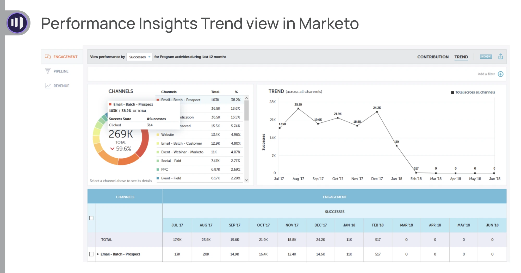Open the Pipeline funnel icon
521x273 pixels.
tap(48, 71)
